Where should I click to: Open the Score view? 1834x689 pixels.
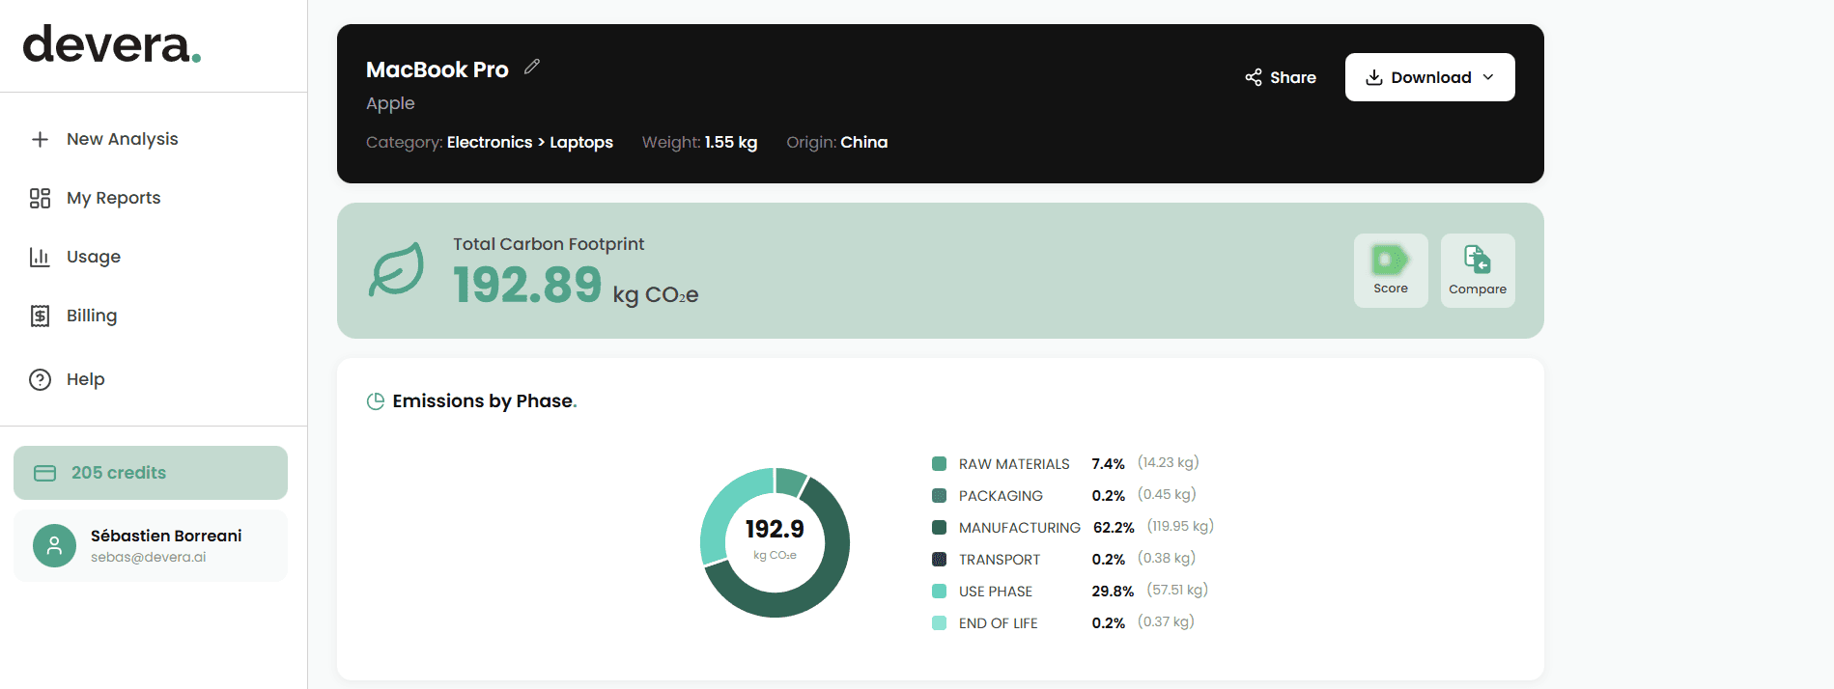(x=1391, y=270)
